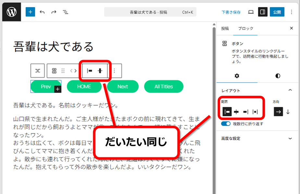Expand the 高度な設定 section
Screen dimensions: 300x194
290,139
